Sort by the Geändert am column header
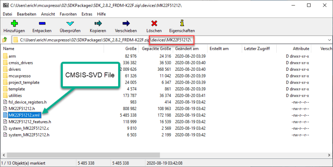The image size is (333, 167). pos(187,49)
